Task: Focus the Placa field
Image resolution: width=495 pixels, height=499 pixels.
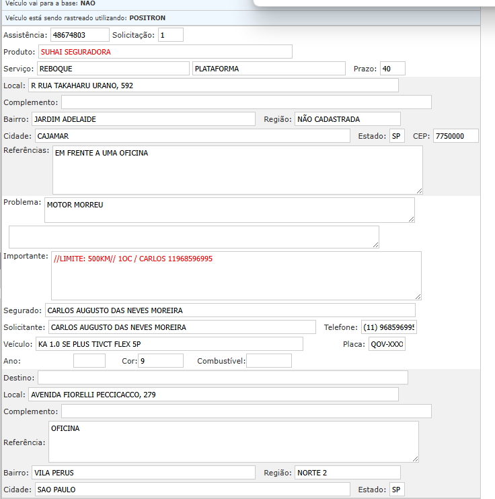Action: pos(387,344)
